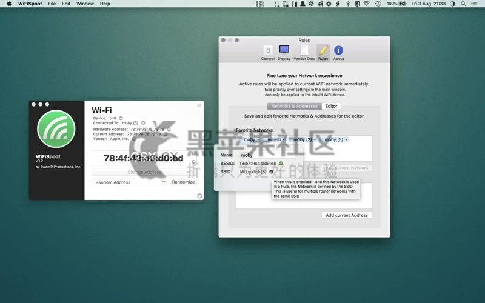Select the Rules pencil toolbar icon
Image resolution: width=485 pixels, height=303 pixels.
click(323, 53)
